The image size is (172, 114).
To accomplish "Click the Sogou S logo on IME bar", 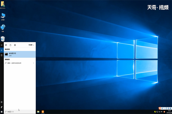I will coord(160,108).
